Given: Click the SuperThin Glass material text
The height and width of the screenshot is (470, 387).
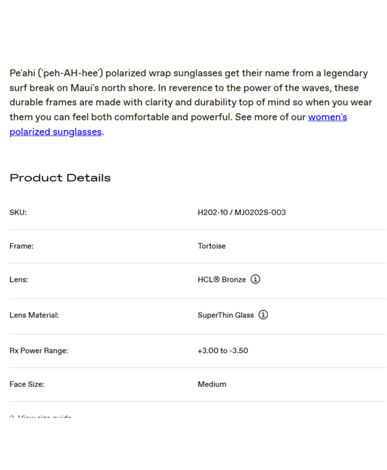Looking at the screenshot, I should tap(226, 315).
